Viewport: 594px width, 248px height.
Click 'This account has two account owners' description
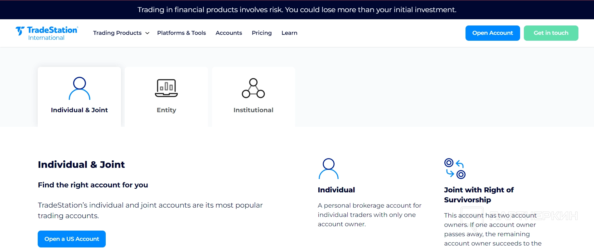tap(493, 229)
